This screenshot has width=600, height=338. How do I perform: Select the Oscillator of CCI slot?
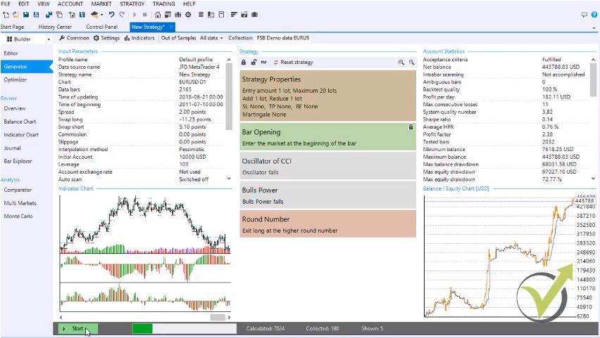(x=327, y=165)
